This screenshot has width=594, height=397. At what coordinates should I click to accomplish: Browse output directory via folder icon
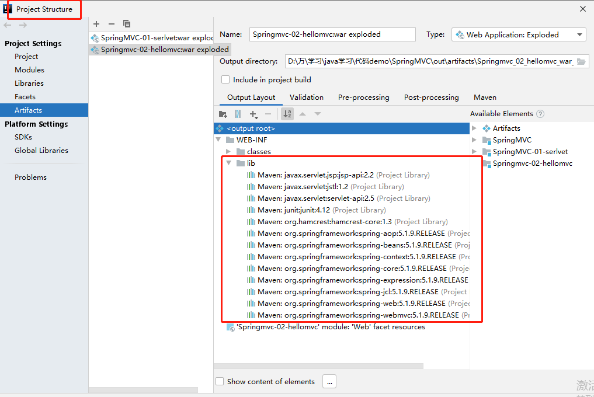(581, 61)
